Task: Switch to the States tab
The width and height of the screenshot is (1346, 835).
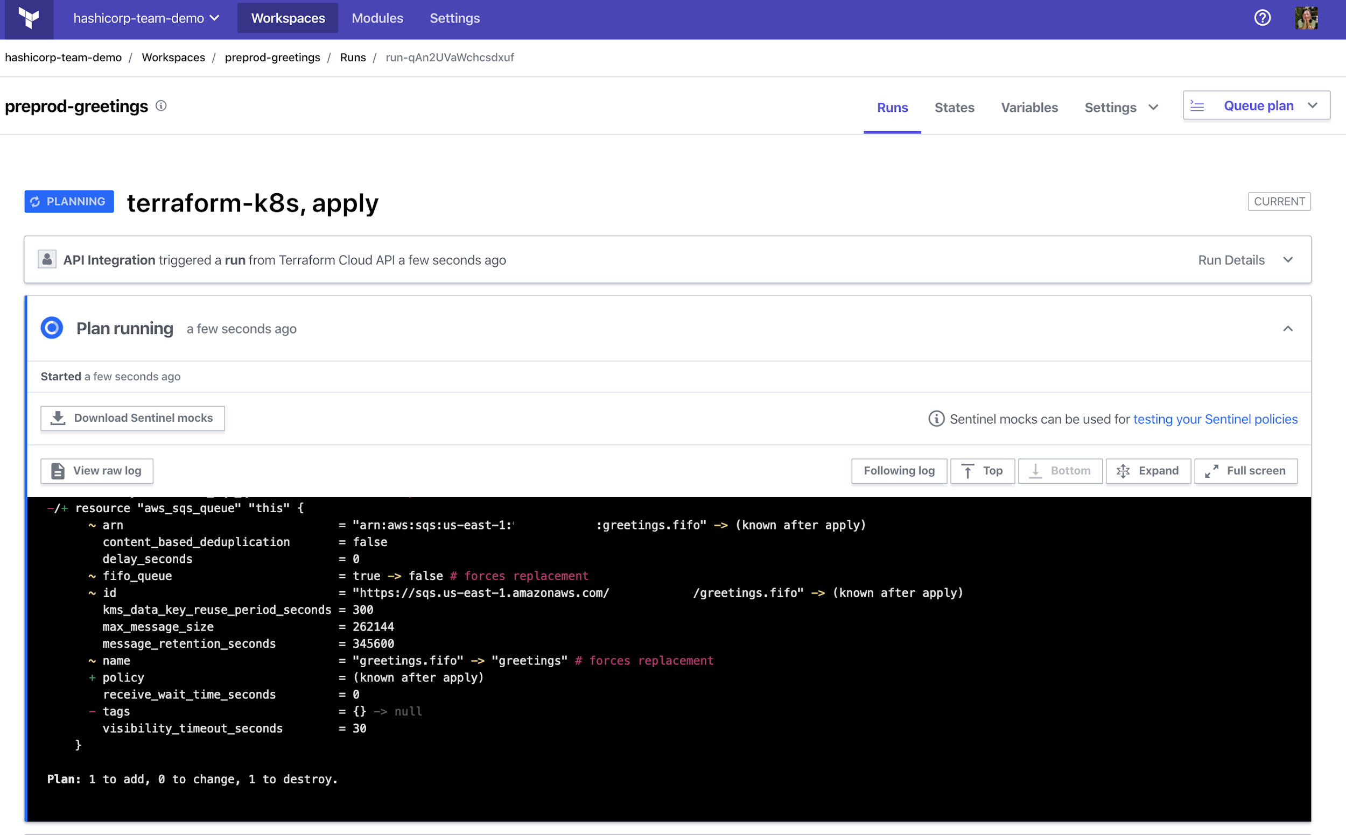Action: pos(954,107)
